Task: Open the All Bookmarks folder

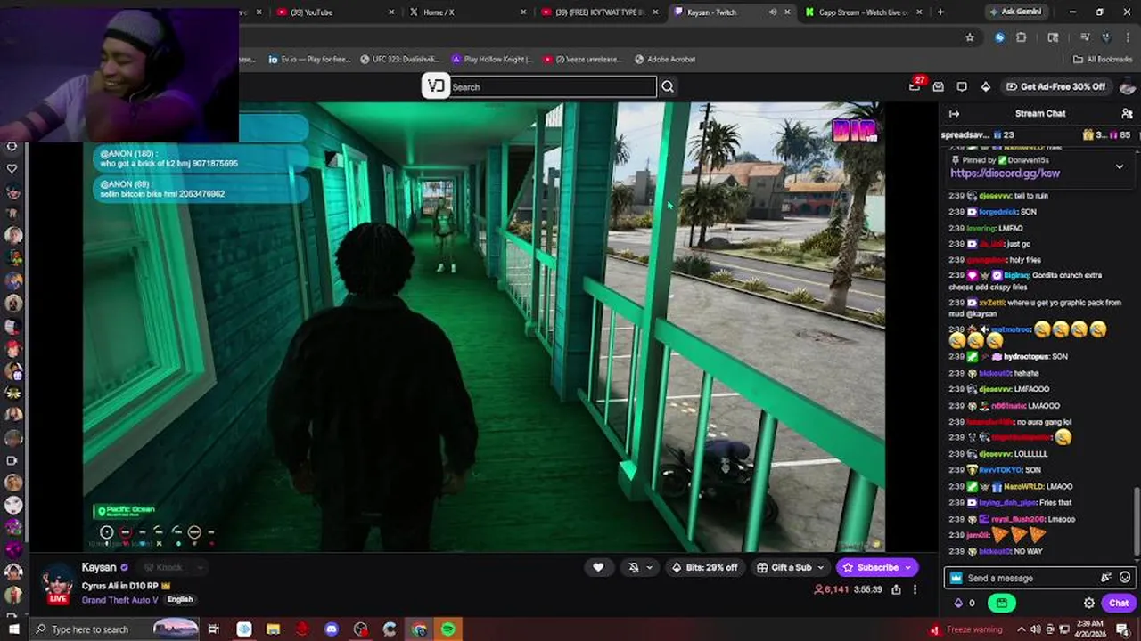Action: (x=1103, y=60)
